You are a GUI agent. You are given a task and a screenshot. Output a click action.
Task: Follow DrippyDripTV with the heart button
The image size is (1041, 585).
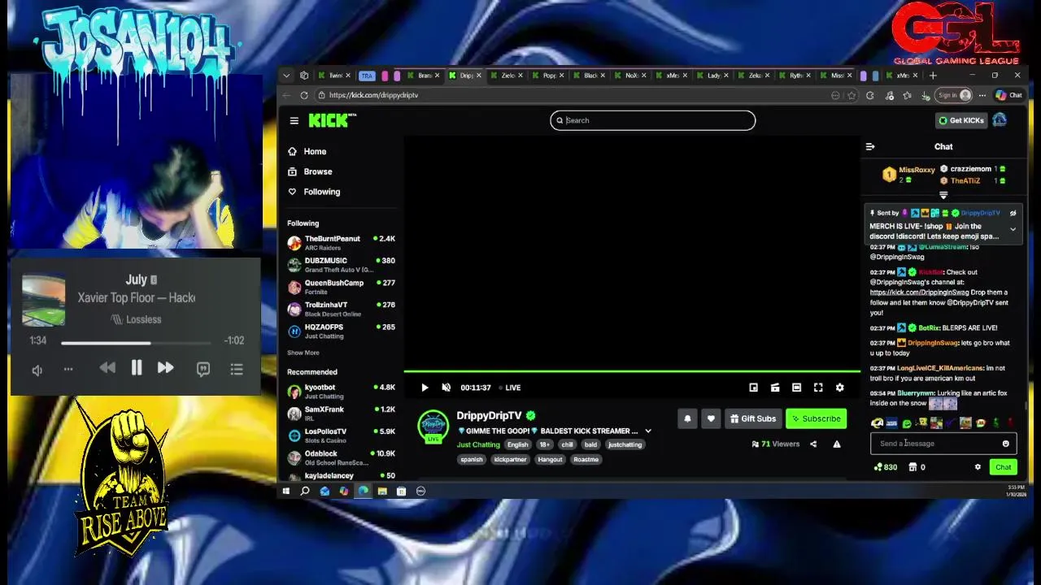click(x=711, y=418)
